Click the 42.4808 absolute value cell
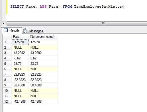Image resolution: width=147 pixels, height=112 pixels. click(43, 101)
